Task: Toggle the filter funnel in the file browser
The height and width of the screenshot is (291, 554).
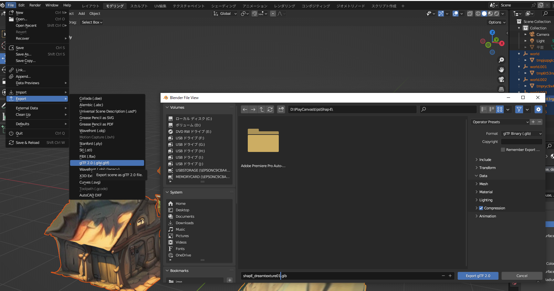Action: 519,109
